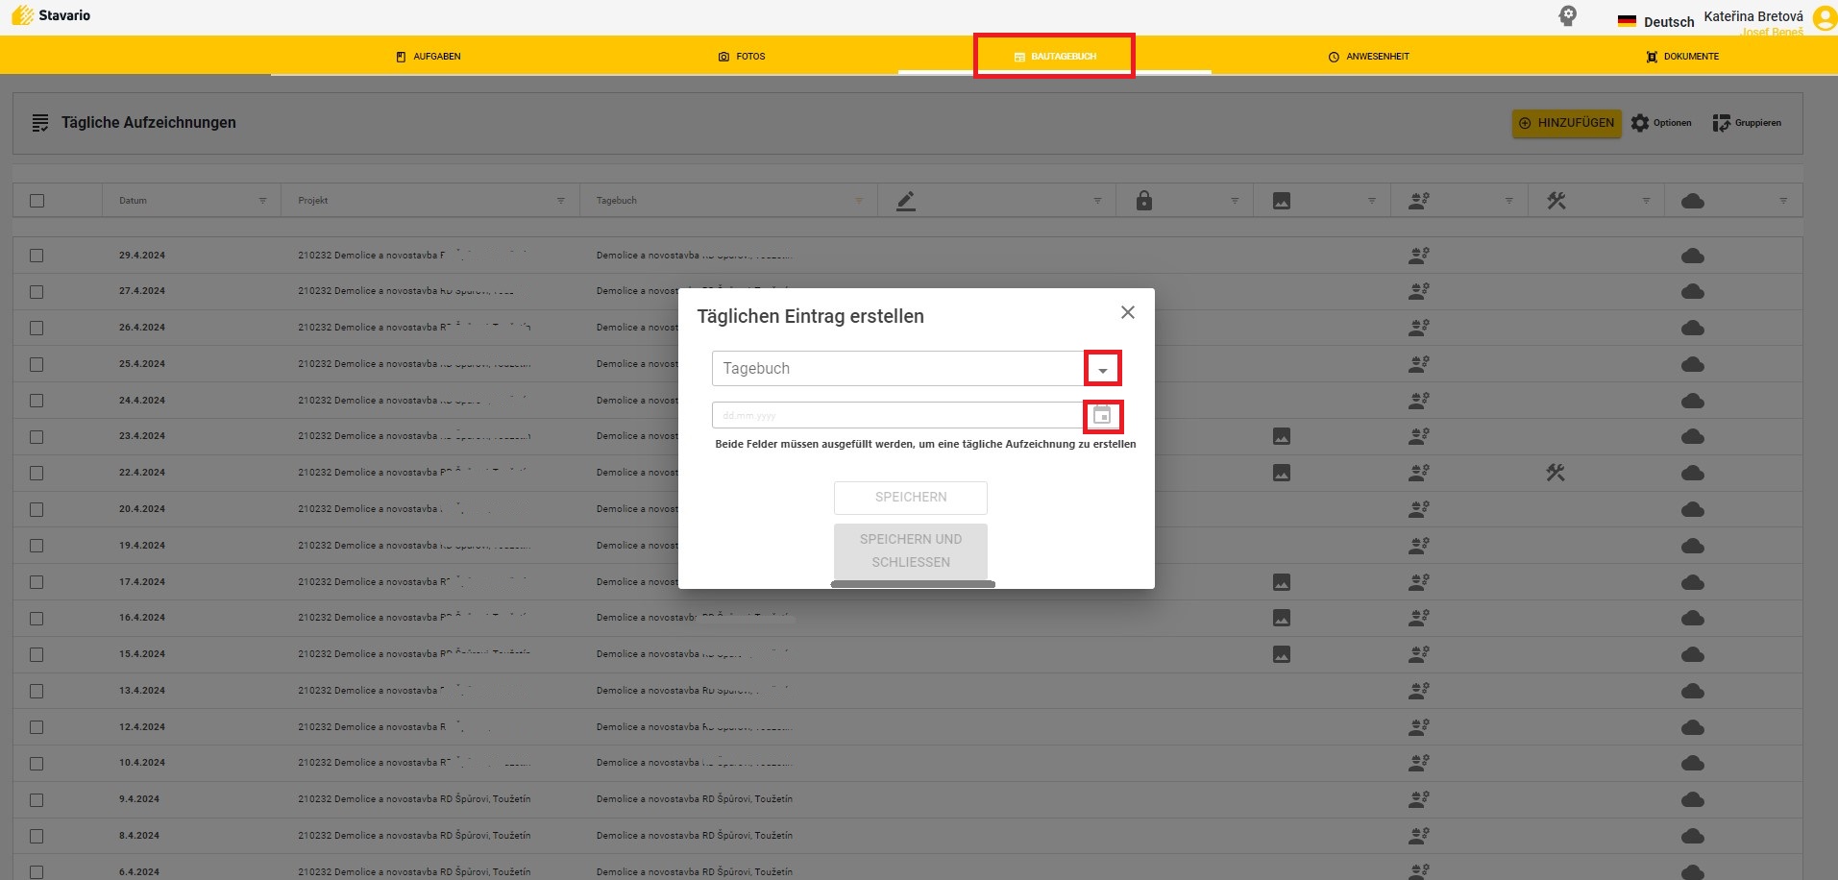Click cloud icon in 12.4.2024 row

(1693, 727)
